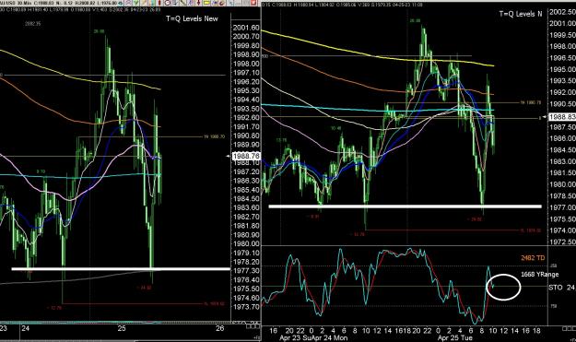The image size is (576, 342).
Task: Click the 'Apr 25 Tue' date label
Action: [x=454, y=337]
